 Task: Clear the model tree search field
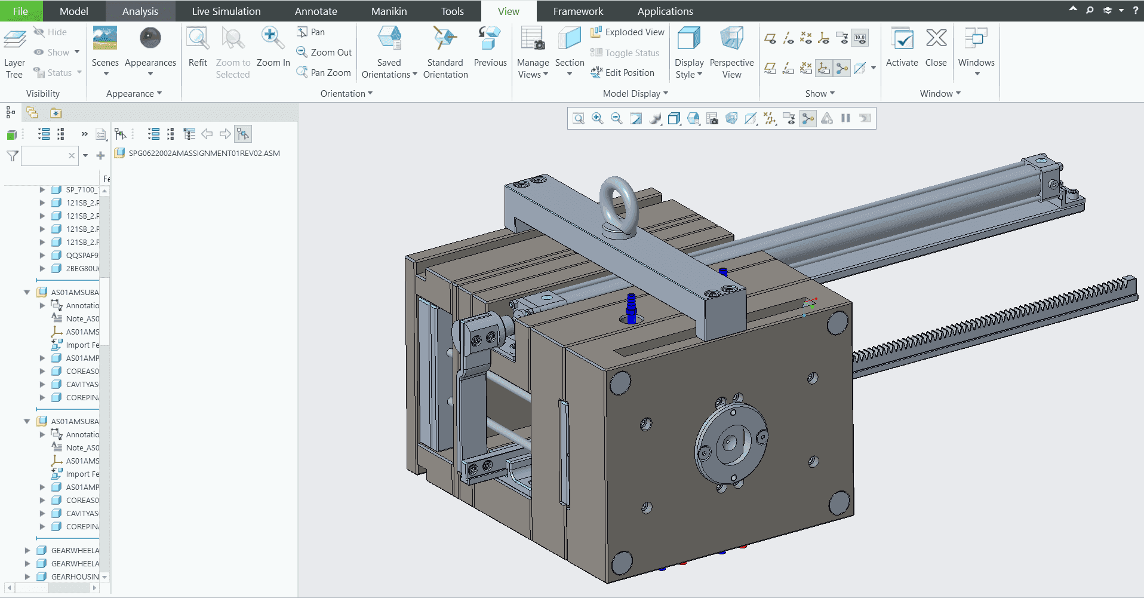pyautogui.click(x=72, y=156)
